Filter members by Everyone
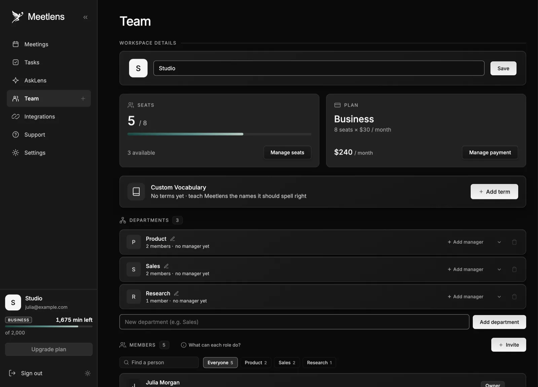Image resolution: width=538 pixels, height=387 pixels. [x=220, y=362]
